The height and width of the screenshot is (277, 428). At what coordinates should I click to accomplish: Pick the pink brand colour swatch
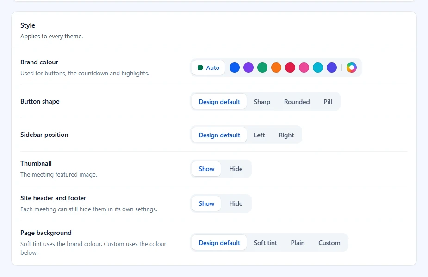[304, 68]
